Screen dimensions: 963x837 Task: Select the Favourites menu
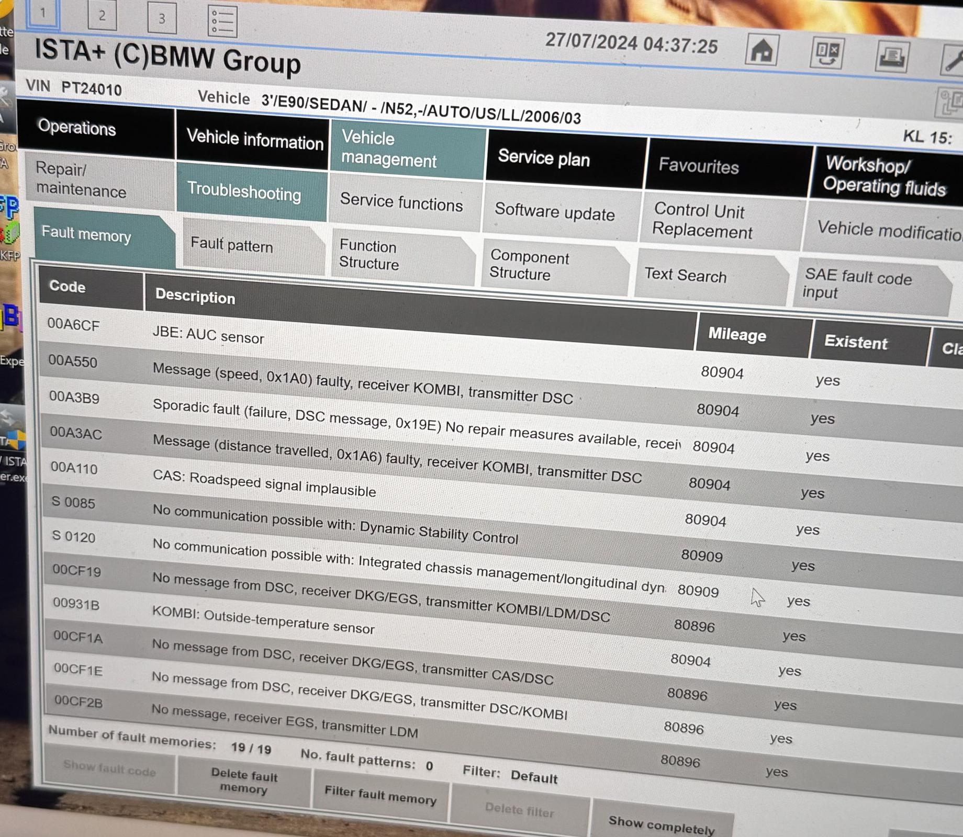[698, 166]
